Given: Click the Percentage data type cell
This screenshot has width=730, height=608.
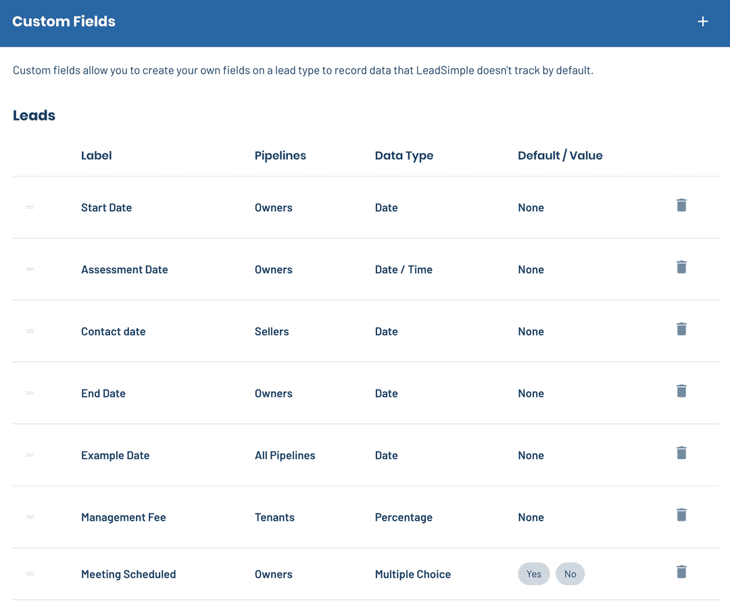Looking at the screenshot, I should coord(404,518).
